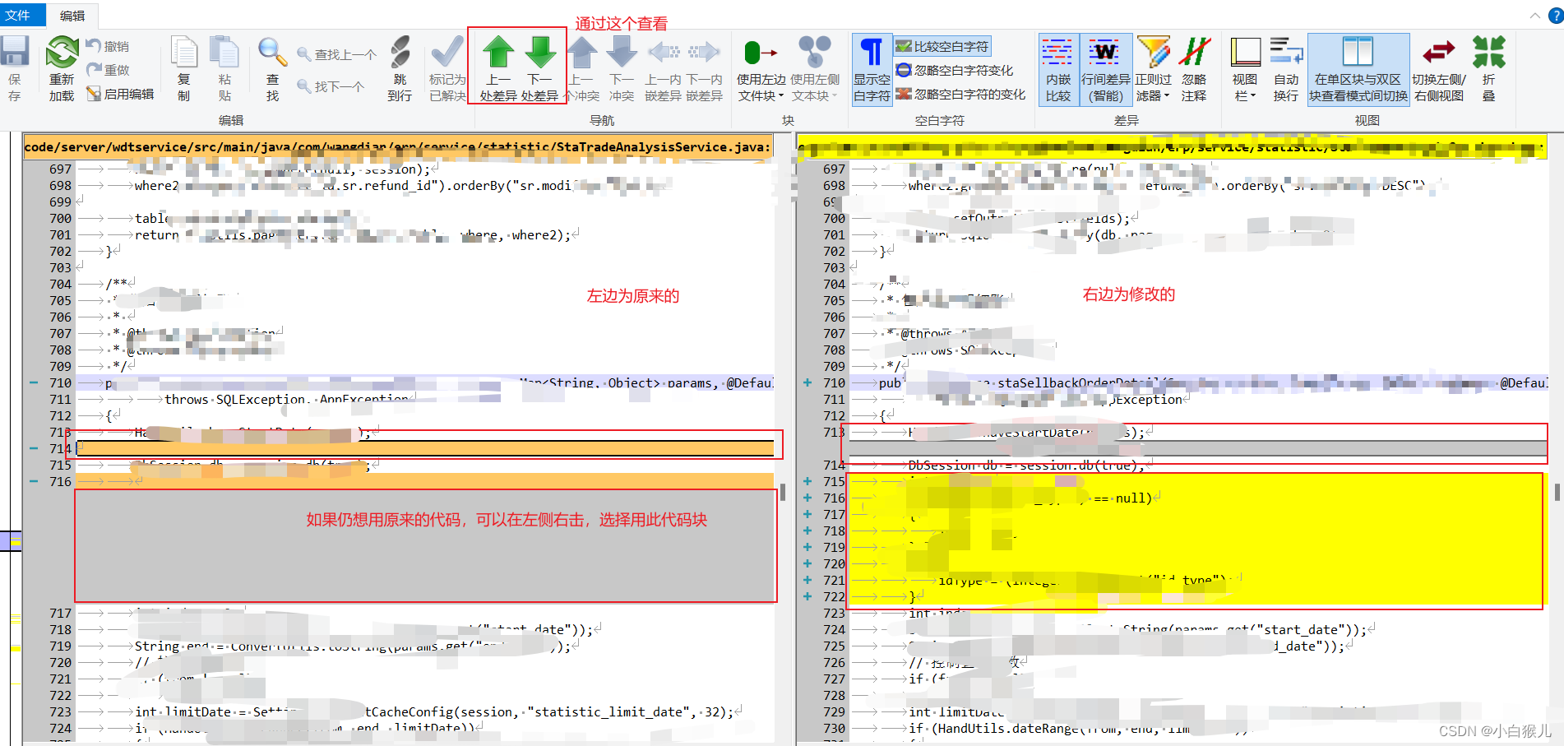Open Regex filter (正则过滤器) dropdown
Image resolution: width=1564 pixels, height=746 pixels.
click(1153, 68)
